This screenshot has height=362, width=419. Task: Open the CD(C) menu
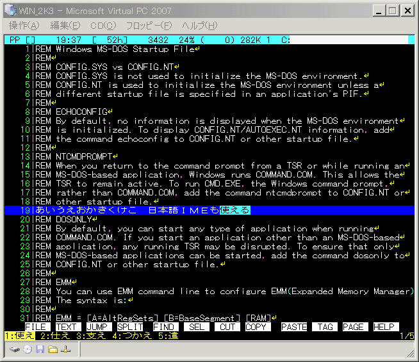click(103, 26)
